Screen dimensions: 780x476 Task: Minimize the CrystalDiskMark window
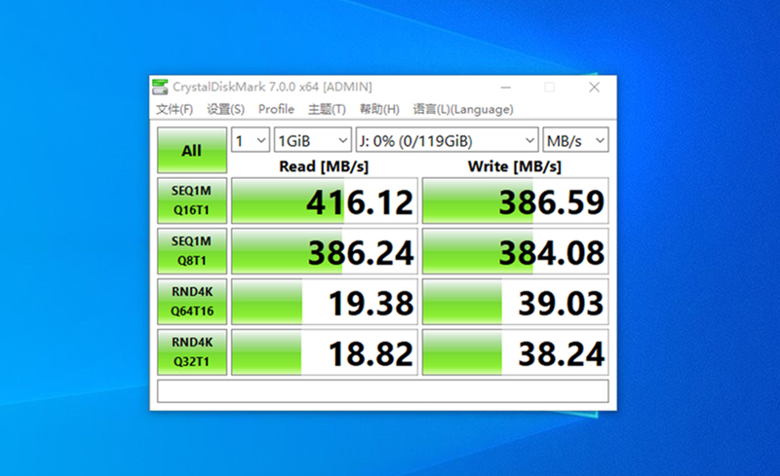[506, 88]
